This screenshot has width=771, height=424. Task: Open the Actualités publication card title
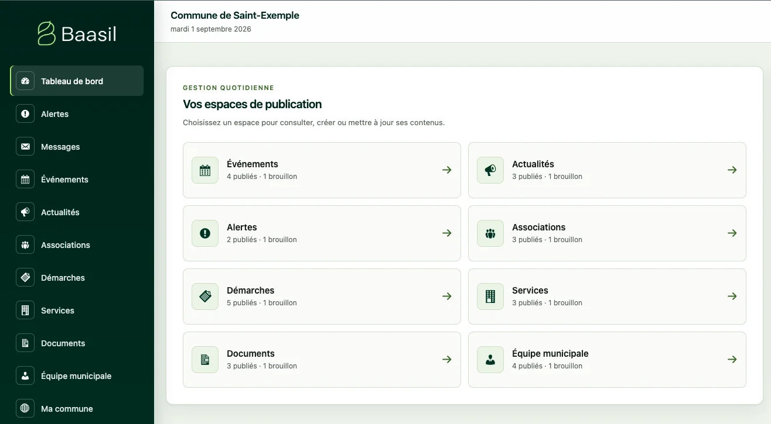click(533, 164)
